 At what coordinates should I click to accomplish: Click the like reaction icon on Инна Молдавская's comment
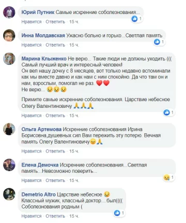click(157, 42)
